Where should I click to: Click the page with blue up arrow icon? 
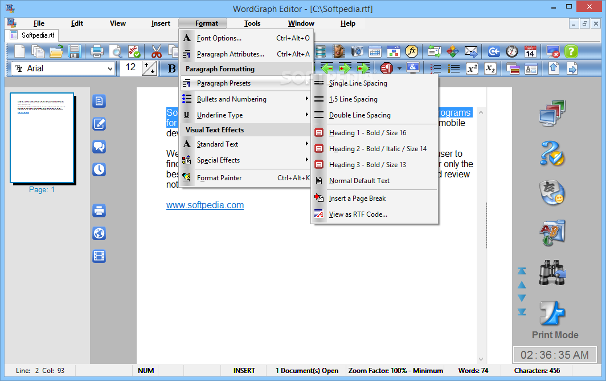point(554,68)
